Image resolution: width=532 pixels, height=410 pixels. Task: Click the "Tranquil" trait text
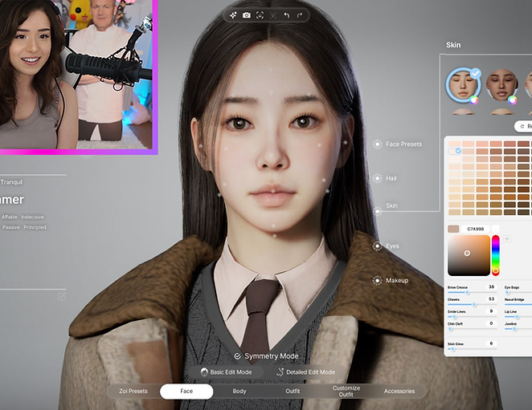coord(11,182)
